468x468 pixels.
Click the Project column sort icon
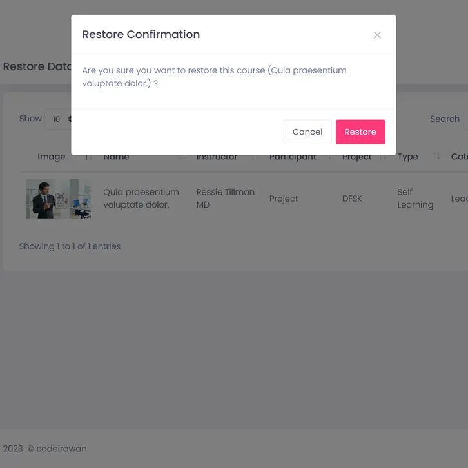click(383, 157)
